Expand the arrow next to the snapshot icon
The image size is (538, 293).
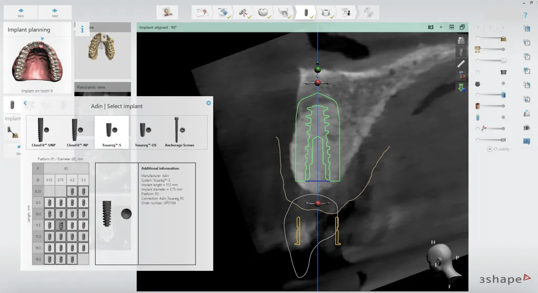(x=441, y=27)
